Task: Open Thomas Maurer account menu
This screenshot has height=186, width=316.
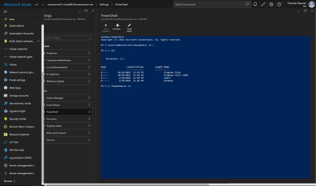Action: click(x=300, y=4)
